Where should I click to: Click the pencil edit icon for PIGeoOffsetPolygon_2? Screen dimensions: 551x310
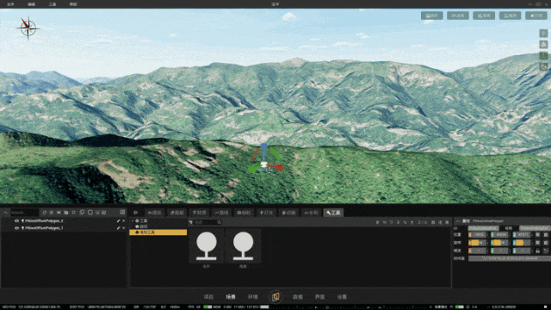point(119,220)
